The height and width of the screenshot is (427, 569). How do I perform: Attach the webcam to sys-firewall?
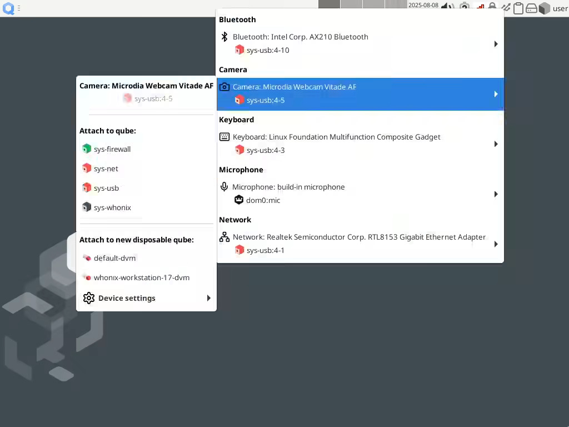(112, 149)
